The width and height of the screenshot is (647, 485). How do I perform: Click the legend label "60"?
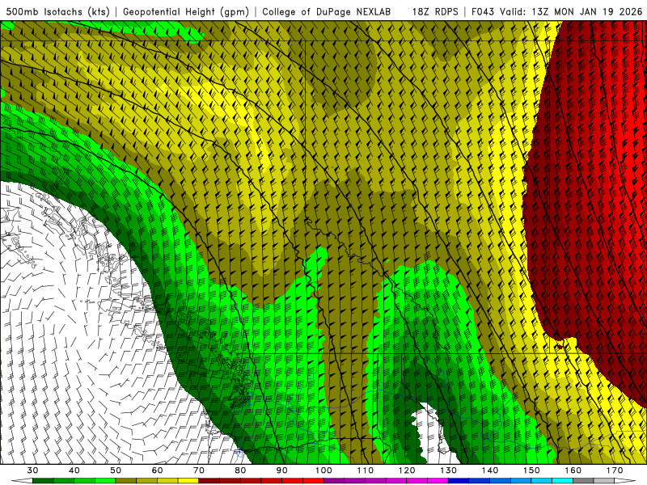157,470
